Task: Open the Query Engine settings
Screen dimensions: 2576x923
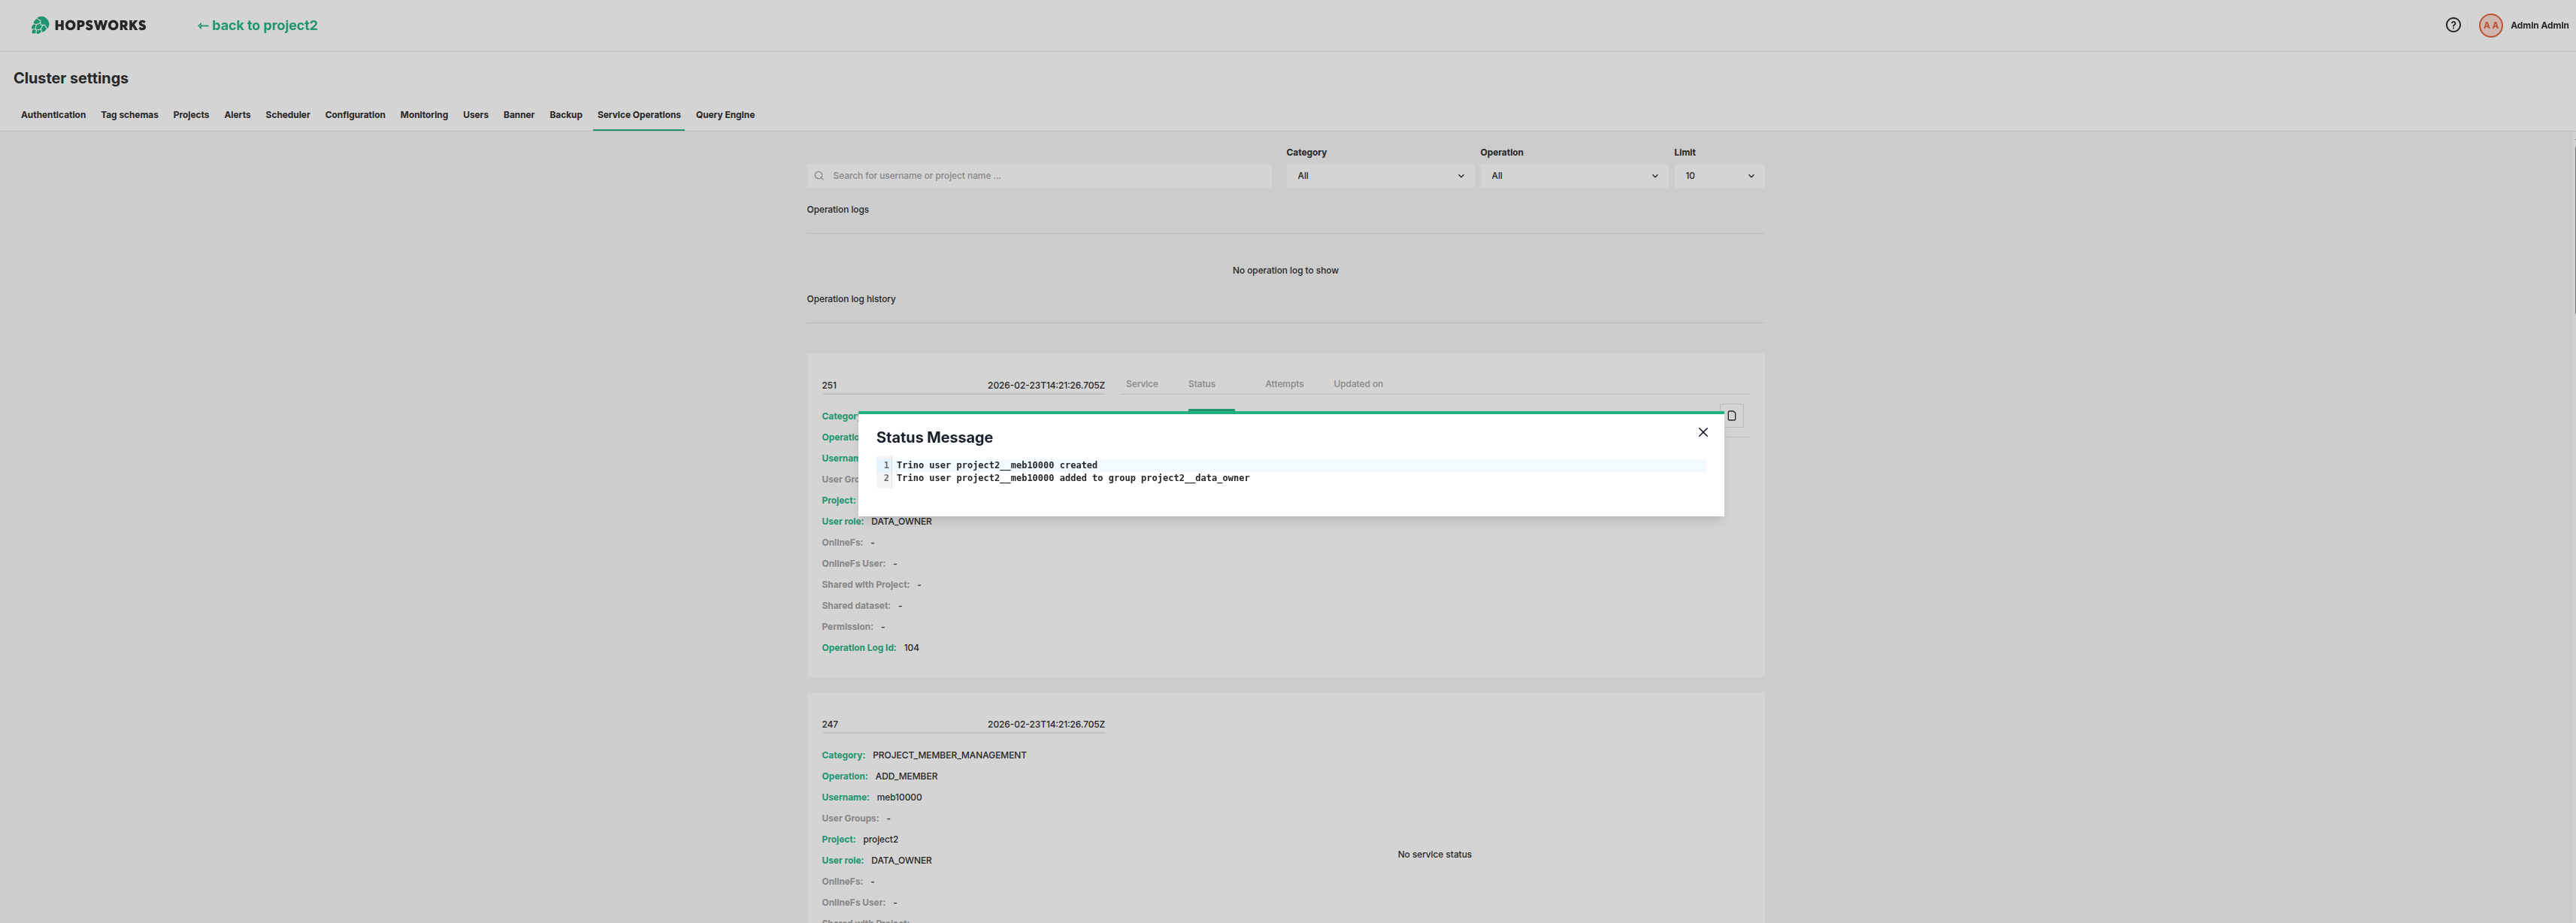Action: coord(725,115)
